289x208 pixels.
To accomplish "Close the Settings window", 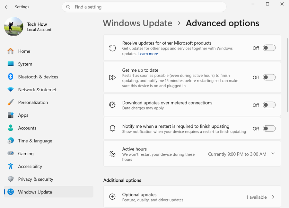I will point(282,4).
